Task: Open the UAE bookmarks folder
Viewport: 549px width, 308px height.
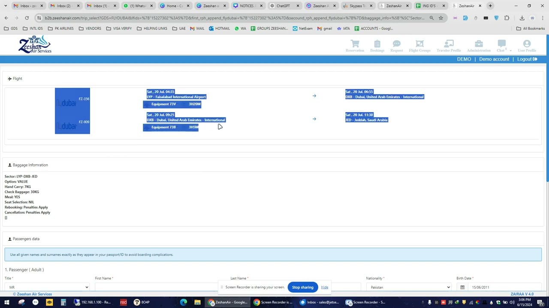Action: [179, 28]
